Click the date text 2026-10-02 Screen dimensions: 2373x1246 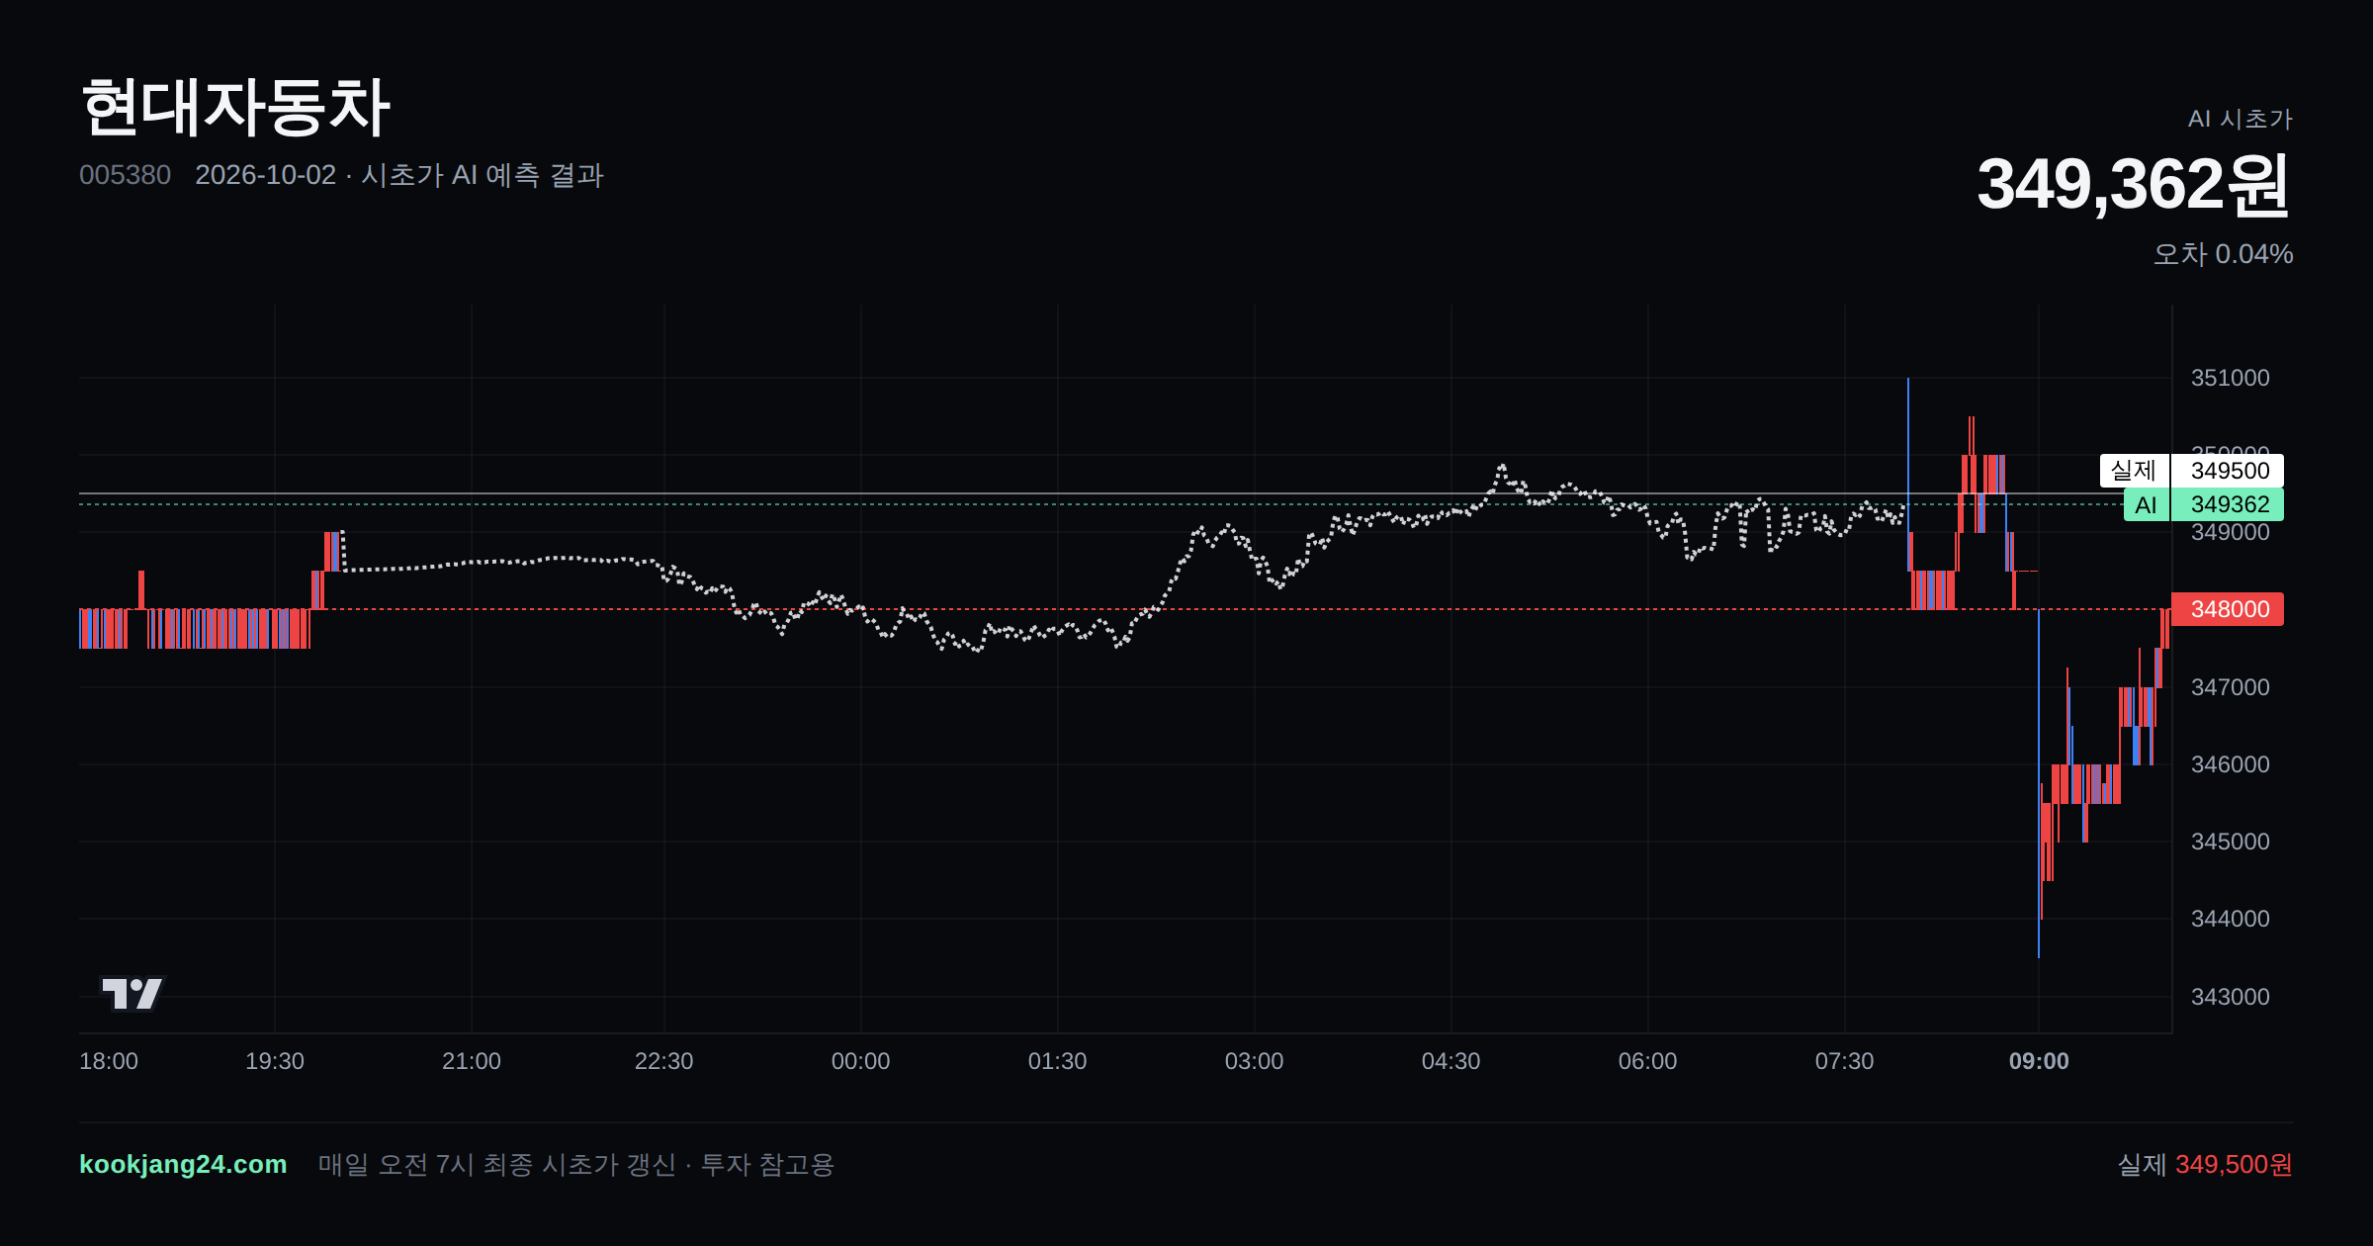pos(265,175)
